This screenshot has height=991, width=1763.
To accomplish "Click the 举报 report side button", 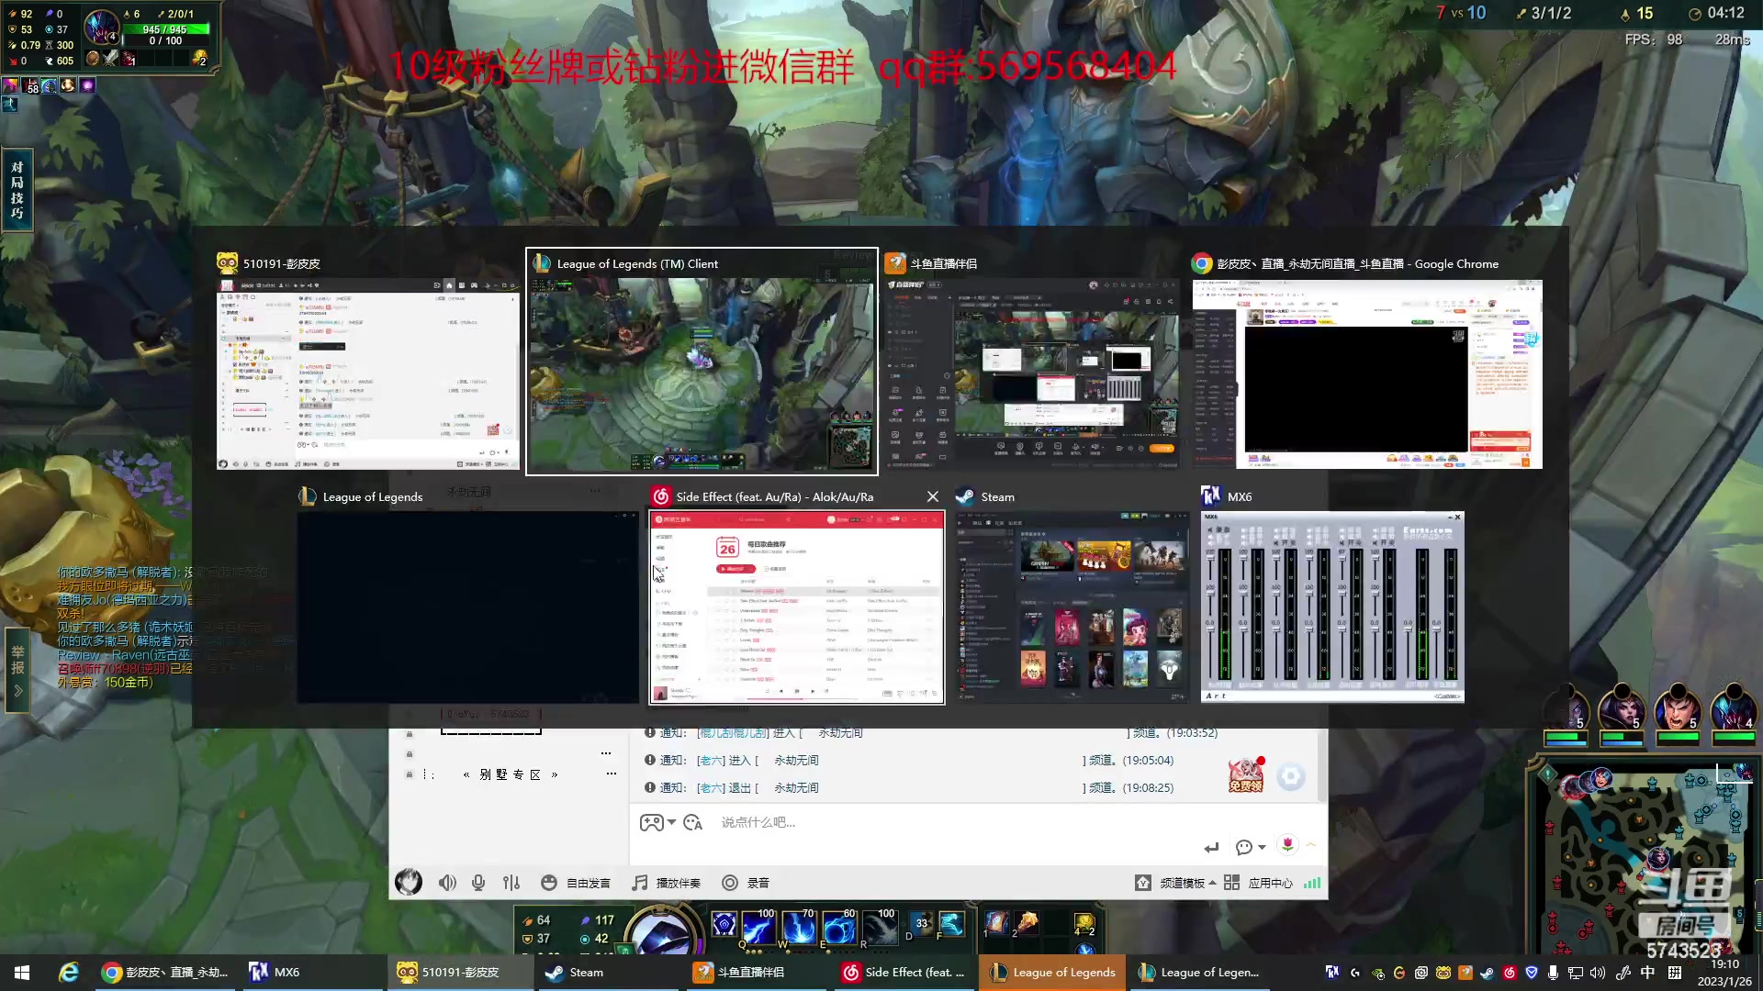I will tap(17, 671).
